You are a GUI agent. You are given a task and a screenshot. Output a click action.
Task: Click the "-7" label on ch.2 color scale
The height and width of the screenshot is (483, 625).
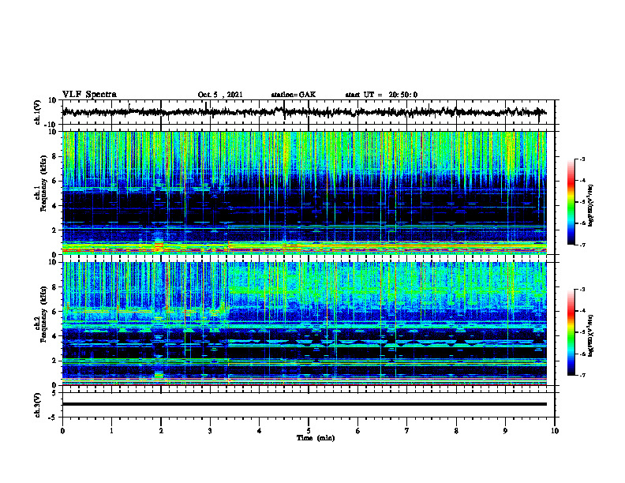click(582, 375)
